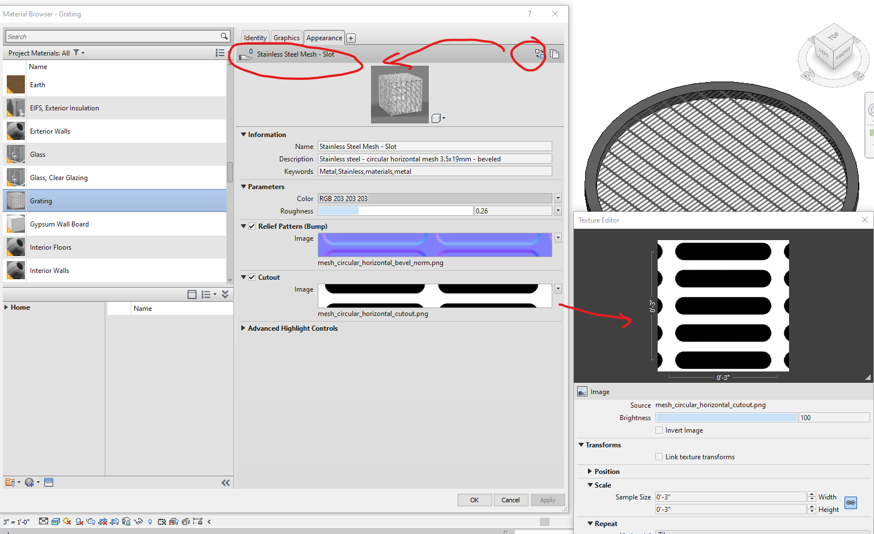Click Reveal Hidden Elements lightbulb icon

point(150,522)
